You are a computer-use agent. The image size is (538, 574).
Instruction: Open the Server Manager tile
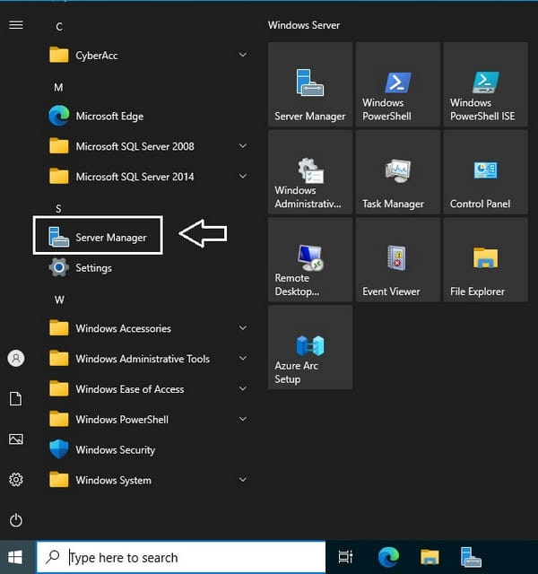coord(310,84)
